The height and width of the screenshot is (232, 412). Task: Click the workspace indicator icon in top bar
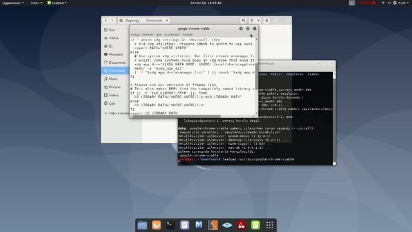(351, 3)
